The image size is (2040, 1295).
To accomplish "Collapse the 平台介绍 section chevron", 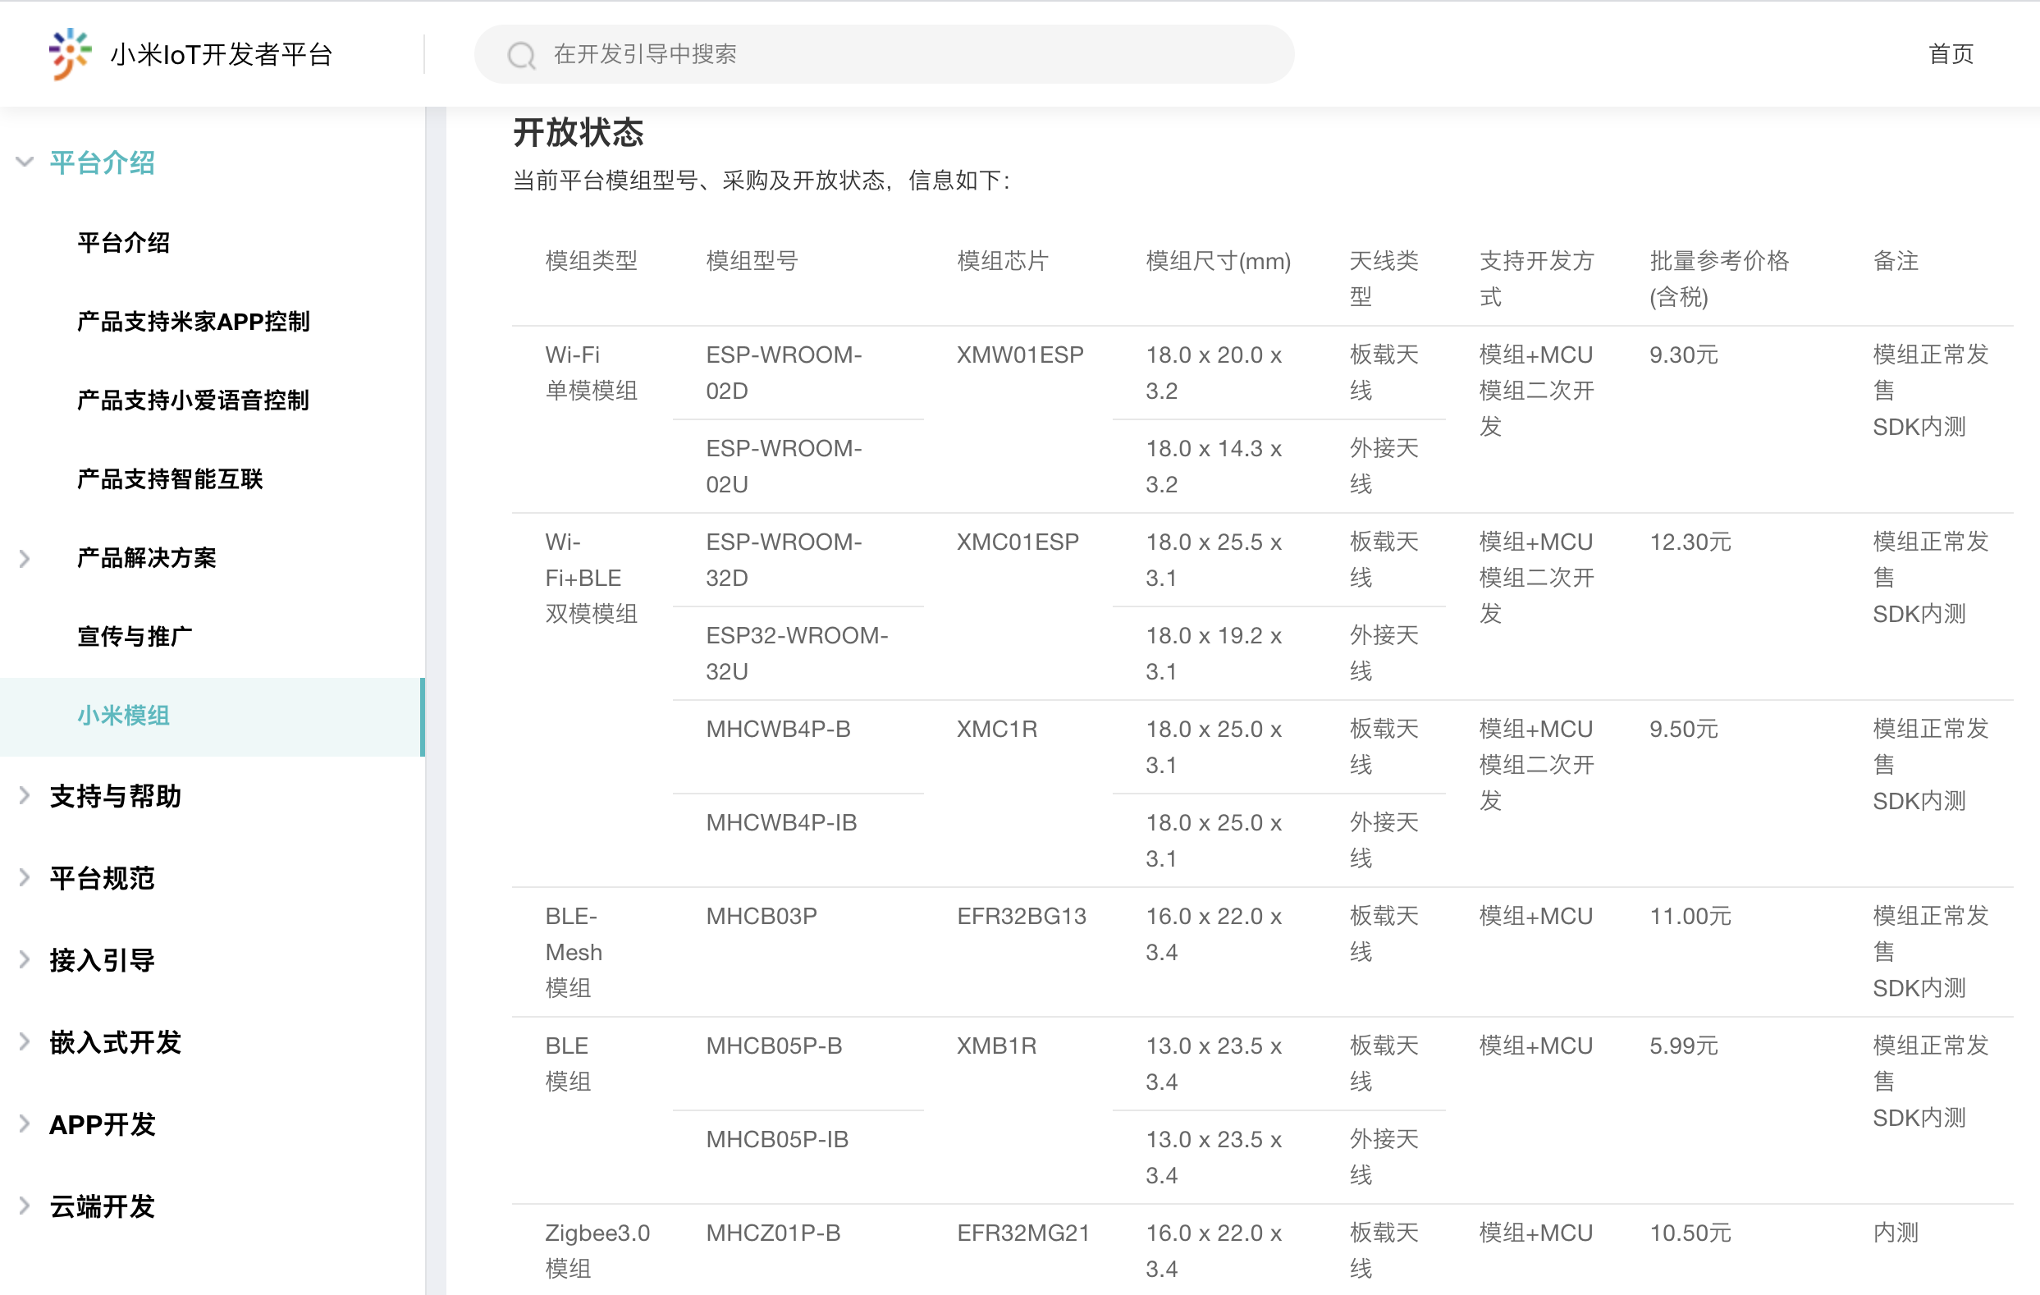I will [25, 162].
